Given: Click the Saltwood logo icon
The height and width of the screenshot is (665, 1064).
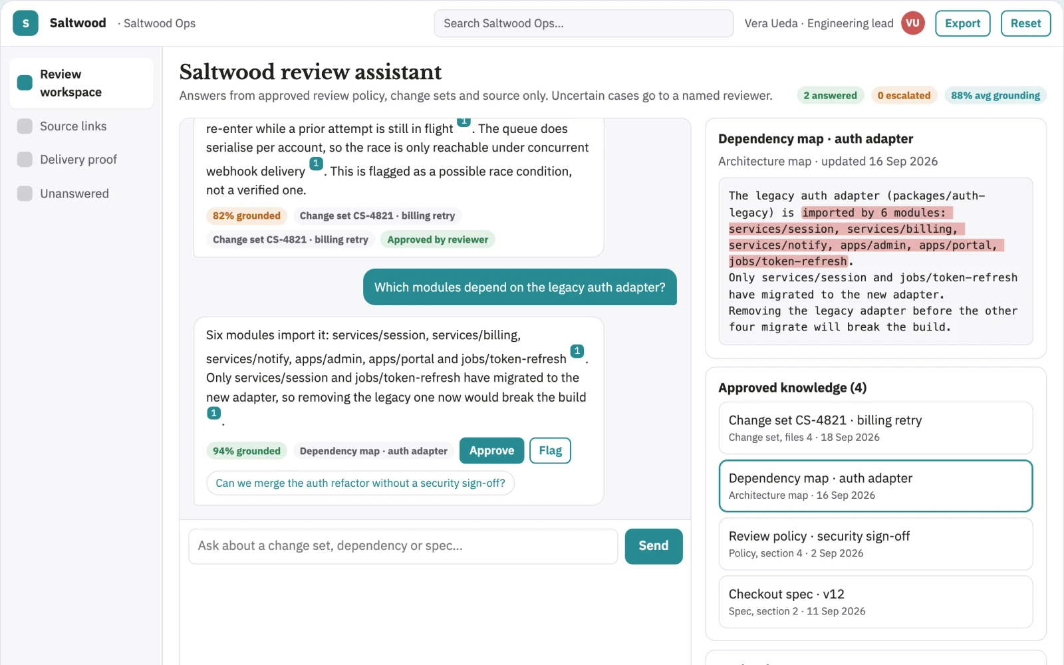Looking at the screenshot, I should pos(25,23).
